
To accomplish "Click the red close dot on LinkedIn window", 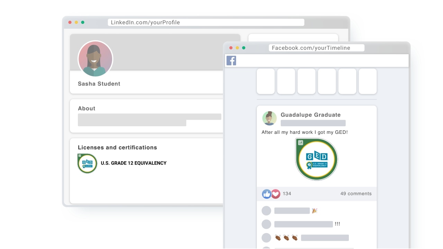I will point(70,22).
